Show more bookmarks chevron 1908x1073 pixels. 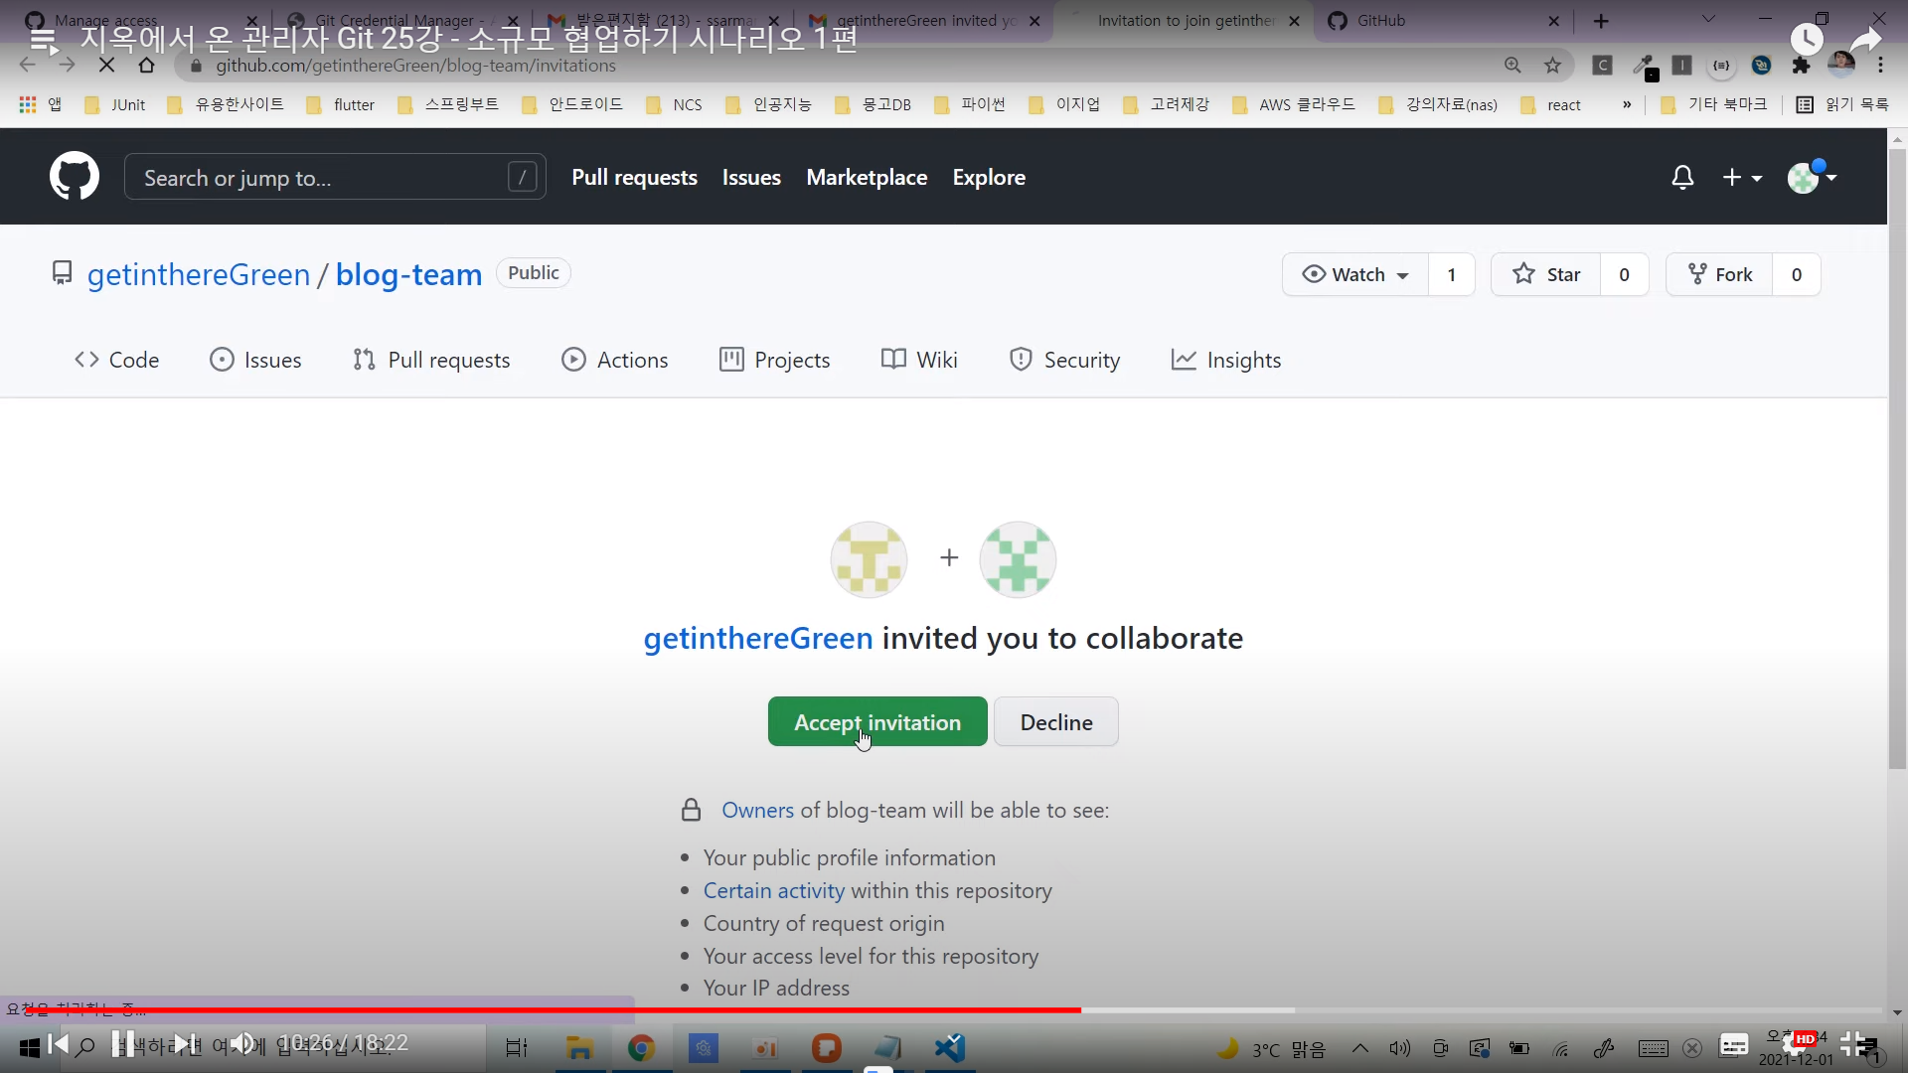(1627, 104)
